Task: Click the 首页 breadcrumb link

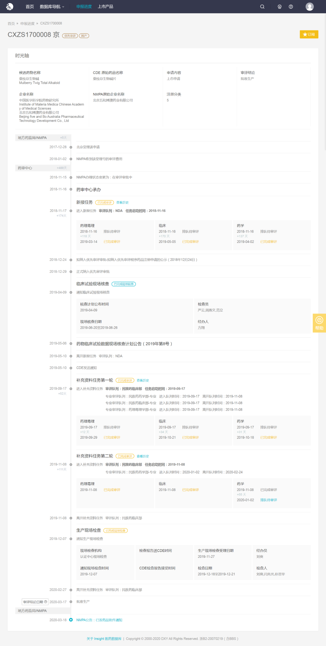Action: 11,24
